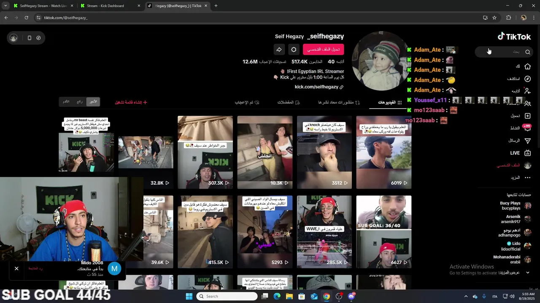Click Create playlist link
Screen dimensions: 540x303
click(x=131, y=102)
